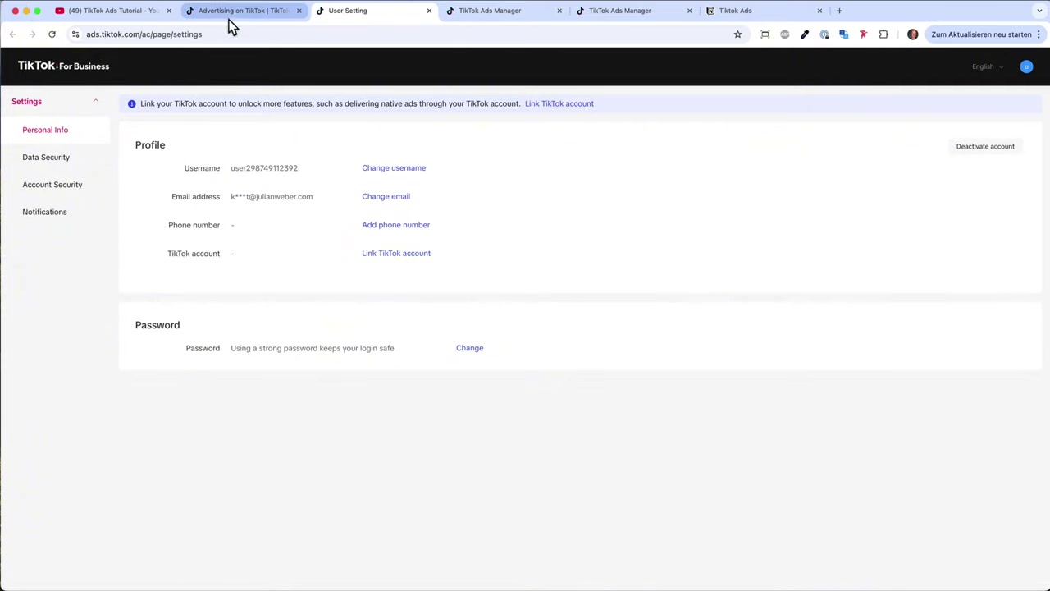Open a new browser tab
This screenshot has width=1050, height=591.
(x=839, y=11)
